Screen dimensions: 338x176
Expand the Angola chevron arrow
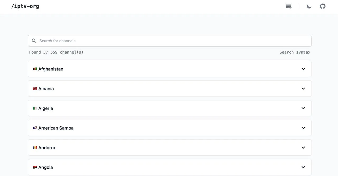303,167
